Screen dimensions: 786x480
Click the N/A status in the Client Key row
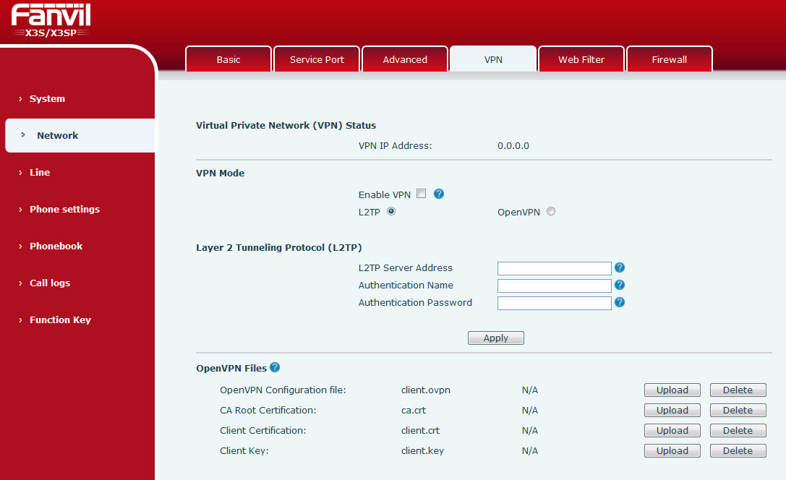pyautogui.click(x=530, y=451)
